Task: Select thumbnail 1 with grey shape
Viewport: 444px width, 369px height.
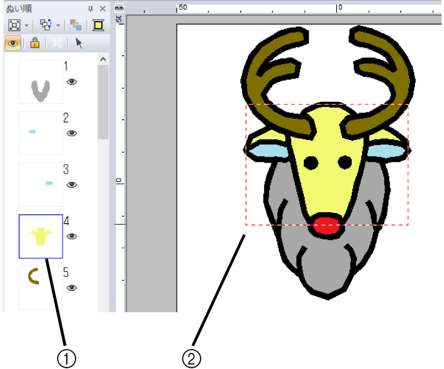Action: tap(41, 82)
